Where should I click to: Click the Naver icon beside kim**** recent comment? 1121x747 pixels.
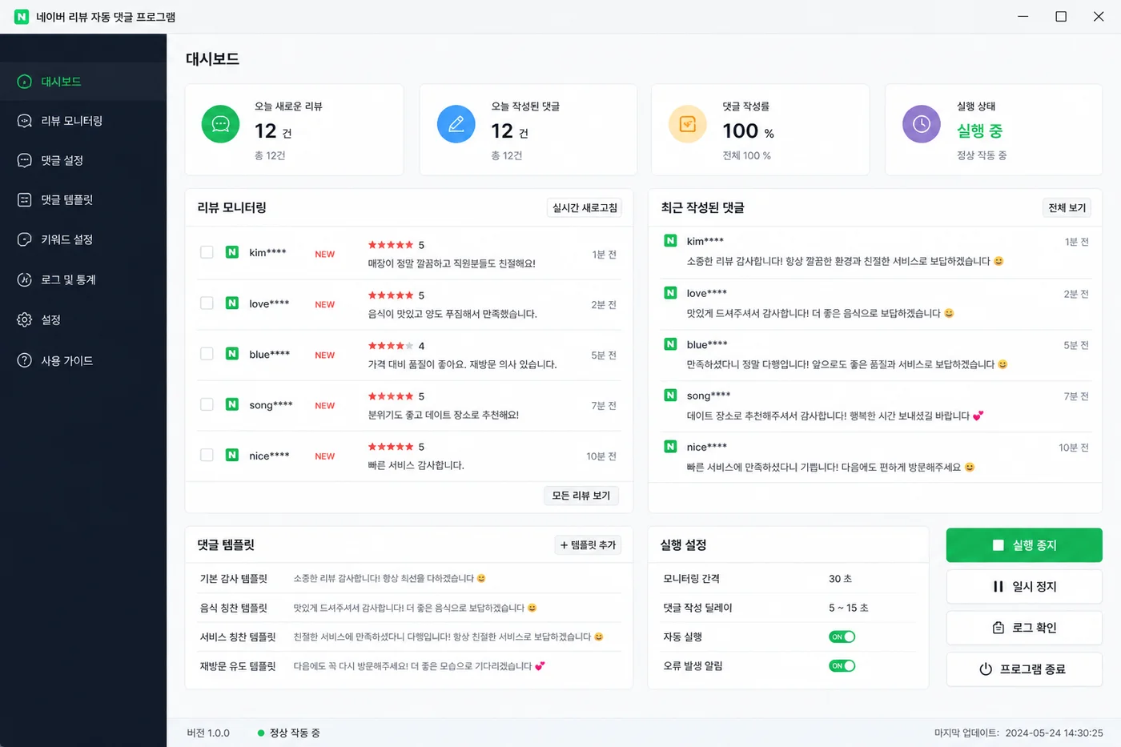click(x=670, y=240)
